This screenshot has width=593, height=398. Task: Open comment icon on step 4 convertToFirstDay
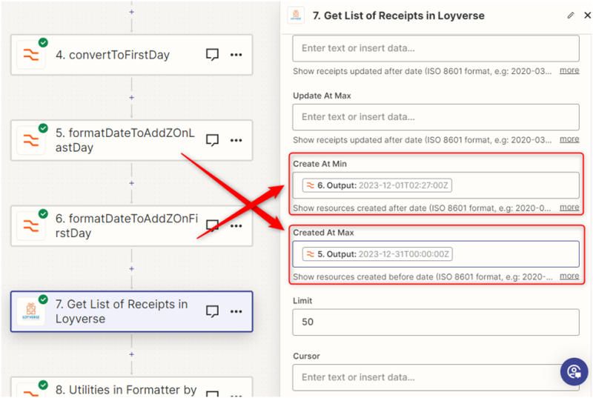pos(212,55)
